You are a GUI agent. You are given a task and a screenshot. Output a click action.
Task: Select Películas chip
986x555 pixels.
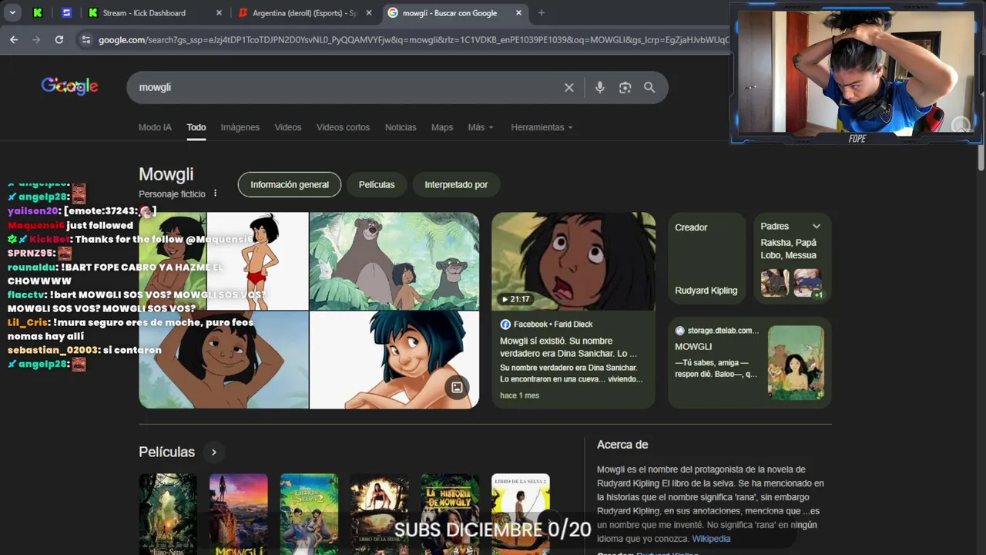point(377,184)
